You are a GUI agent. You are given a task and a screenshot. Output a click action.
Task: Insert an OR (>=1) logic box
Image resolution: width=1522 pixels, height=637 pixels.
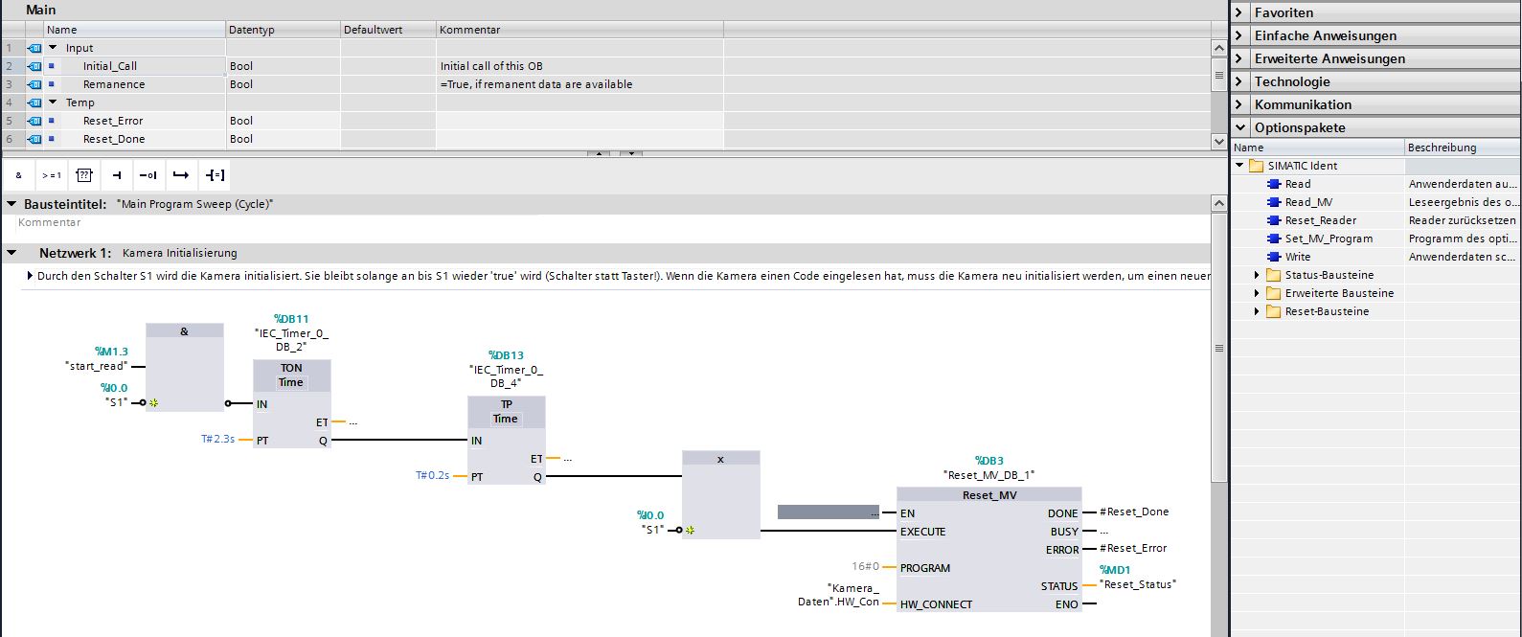[52, 175]
